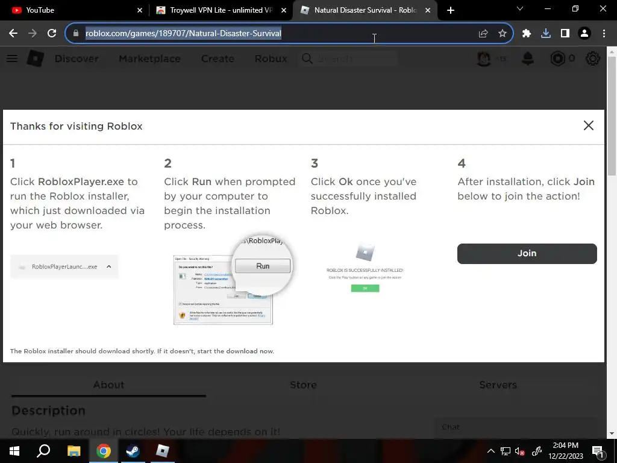Image resolution: width=617 pixels, height=463 pixels.
Task: Click the Roblox logo home icon
Action: (x=36, y=58)
